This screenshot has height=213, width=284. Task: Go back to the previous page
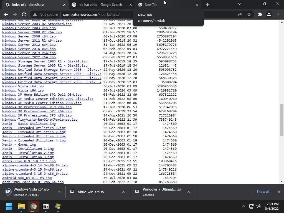(6, 14)
